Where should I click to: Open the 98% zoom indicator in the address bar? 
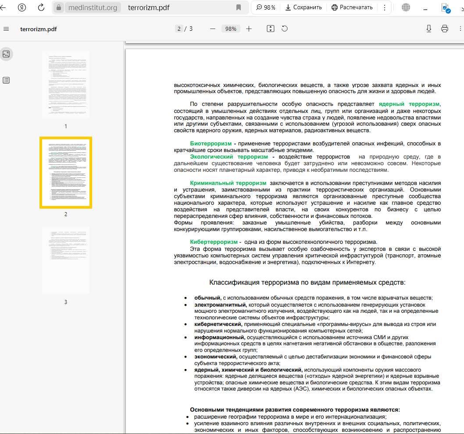click(266, 7)
